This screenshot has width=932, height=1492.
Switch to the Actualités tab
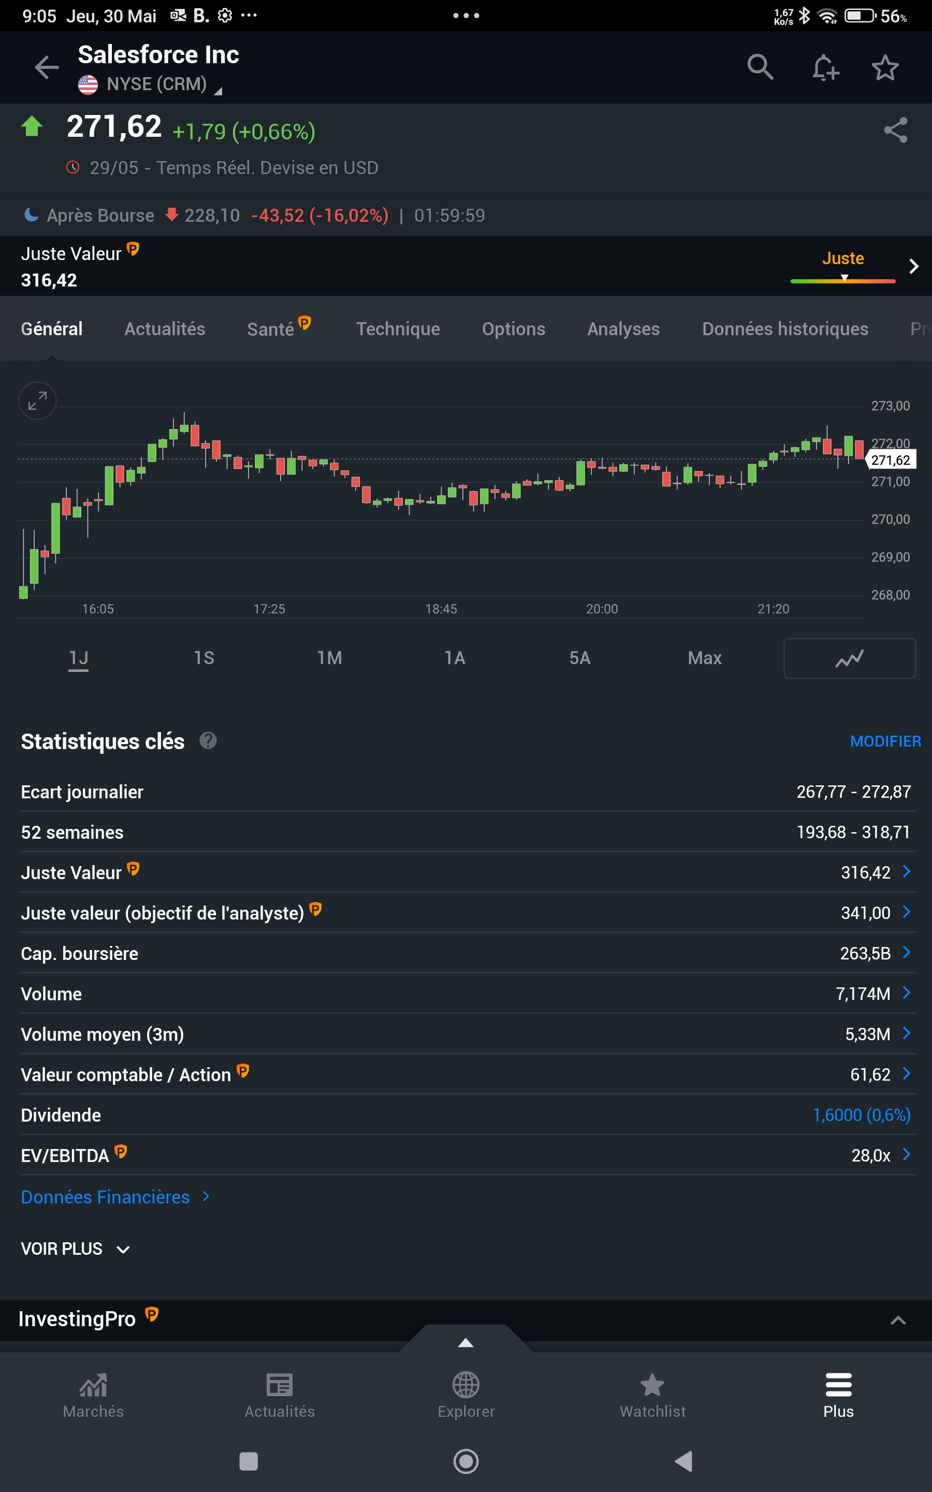click(x=165, y=328)
